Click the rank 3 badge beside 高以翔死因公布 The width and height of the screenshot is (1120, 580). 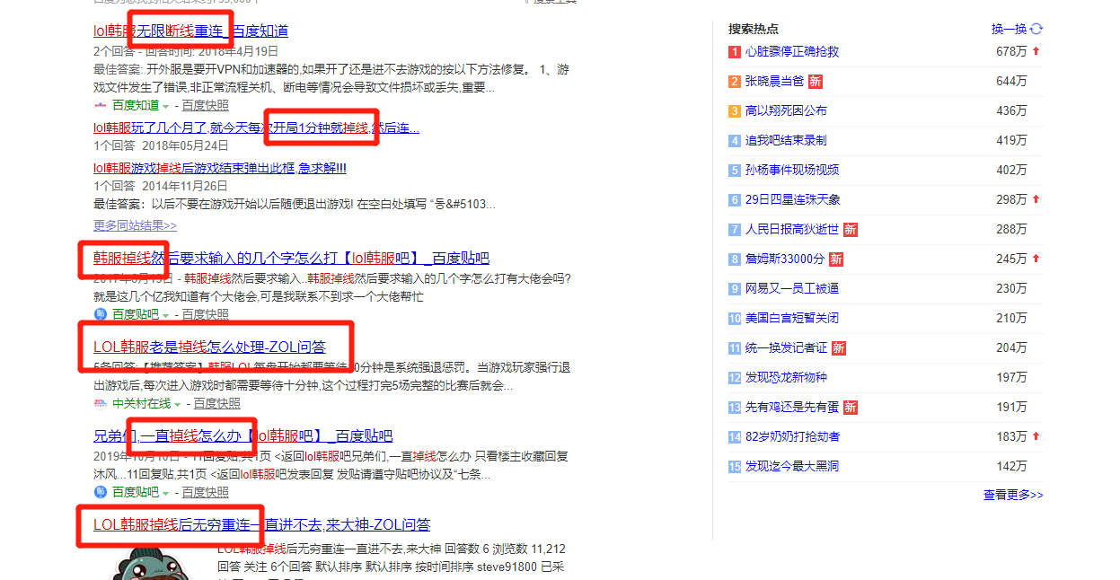[x=735, y=111]
